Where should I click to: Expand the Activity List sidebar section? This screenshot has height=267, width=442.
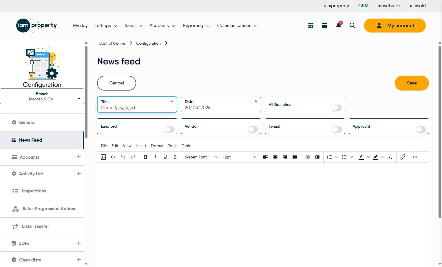[78, 174]
